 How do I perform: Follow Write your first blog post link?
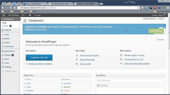pos(89,55)
